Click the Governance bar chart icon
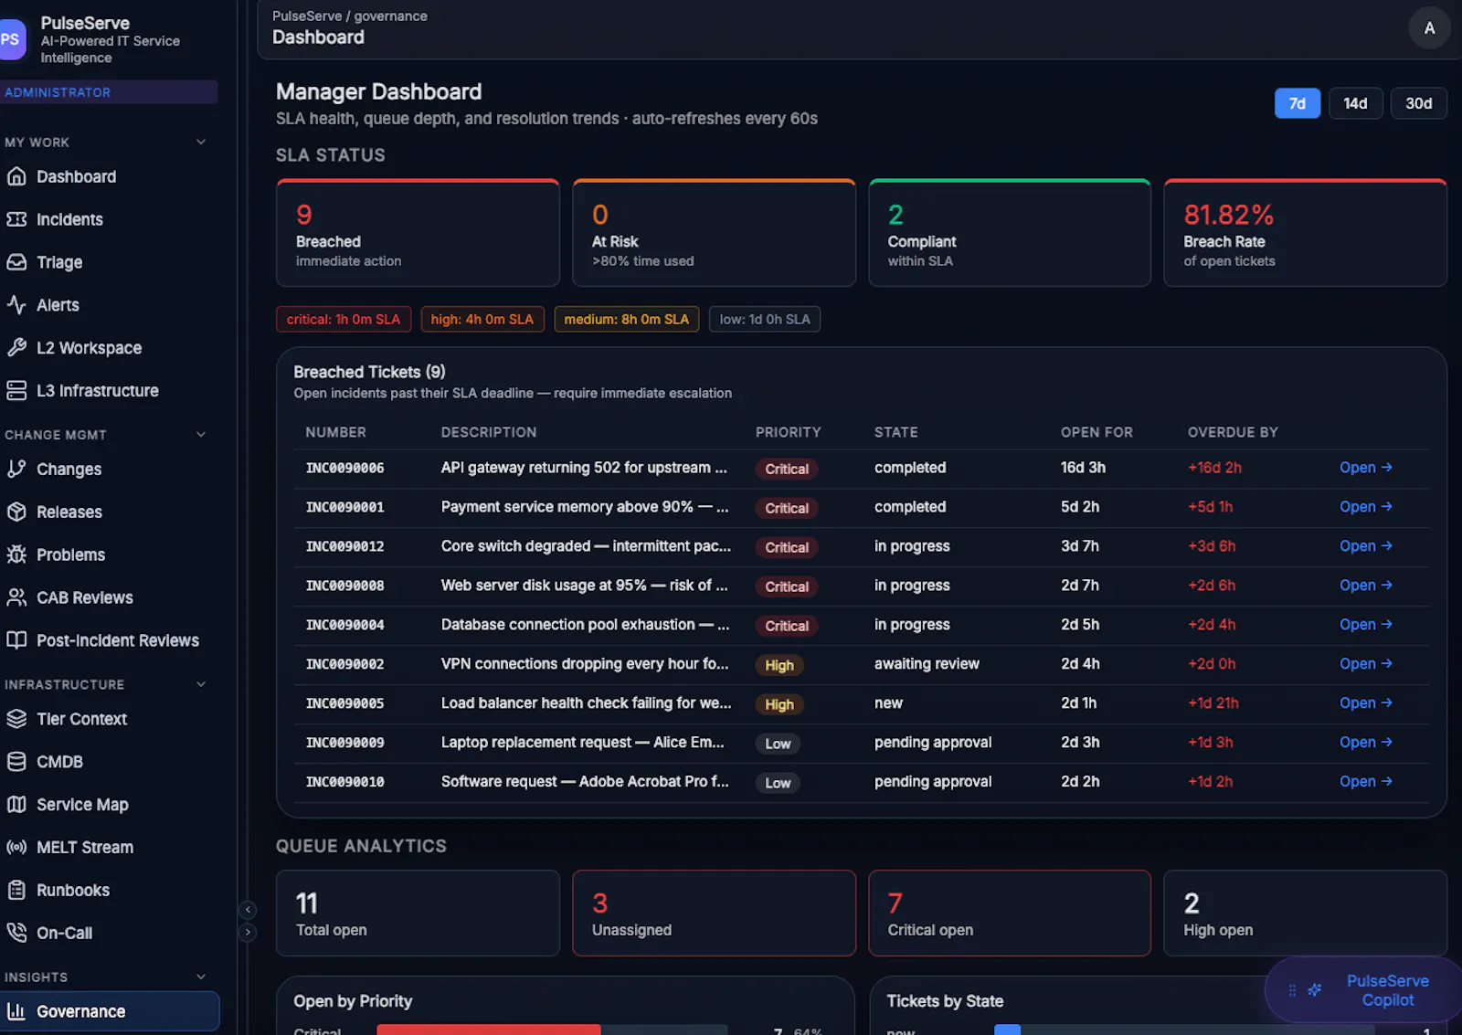Viewport: 1462px width, 1035px height. tap(16, 1011)
